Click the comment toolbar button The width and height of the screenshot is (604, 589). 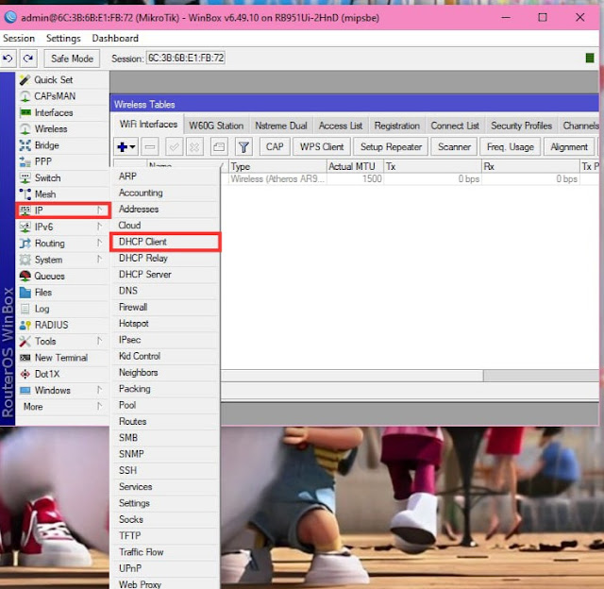[x=219, y=147]
